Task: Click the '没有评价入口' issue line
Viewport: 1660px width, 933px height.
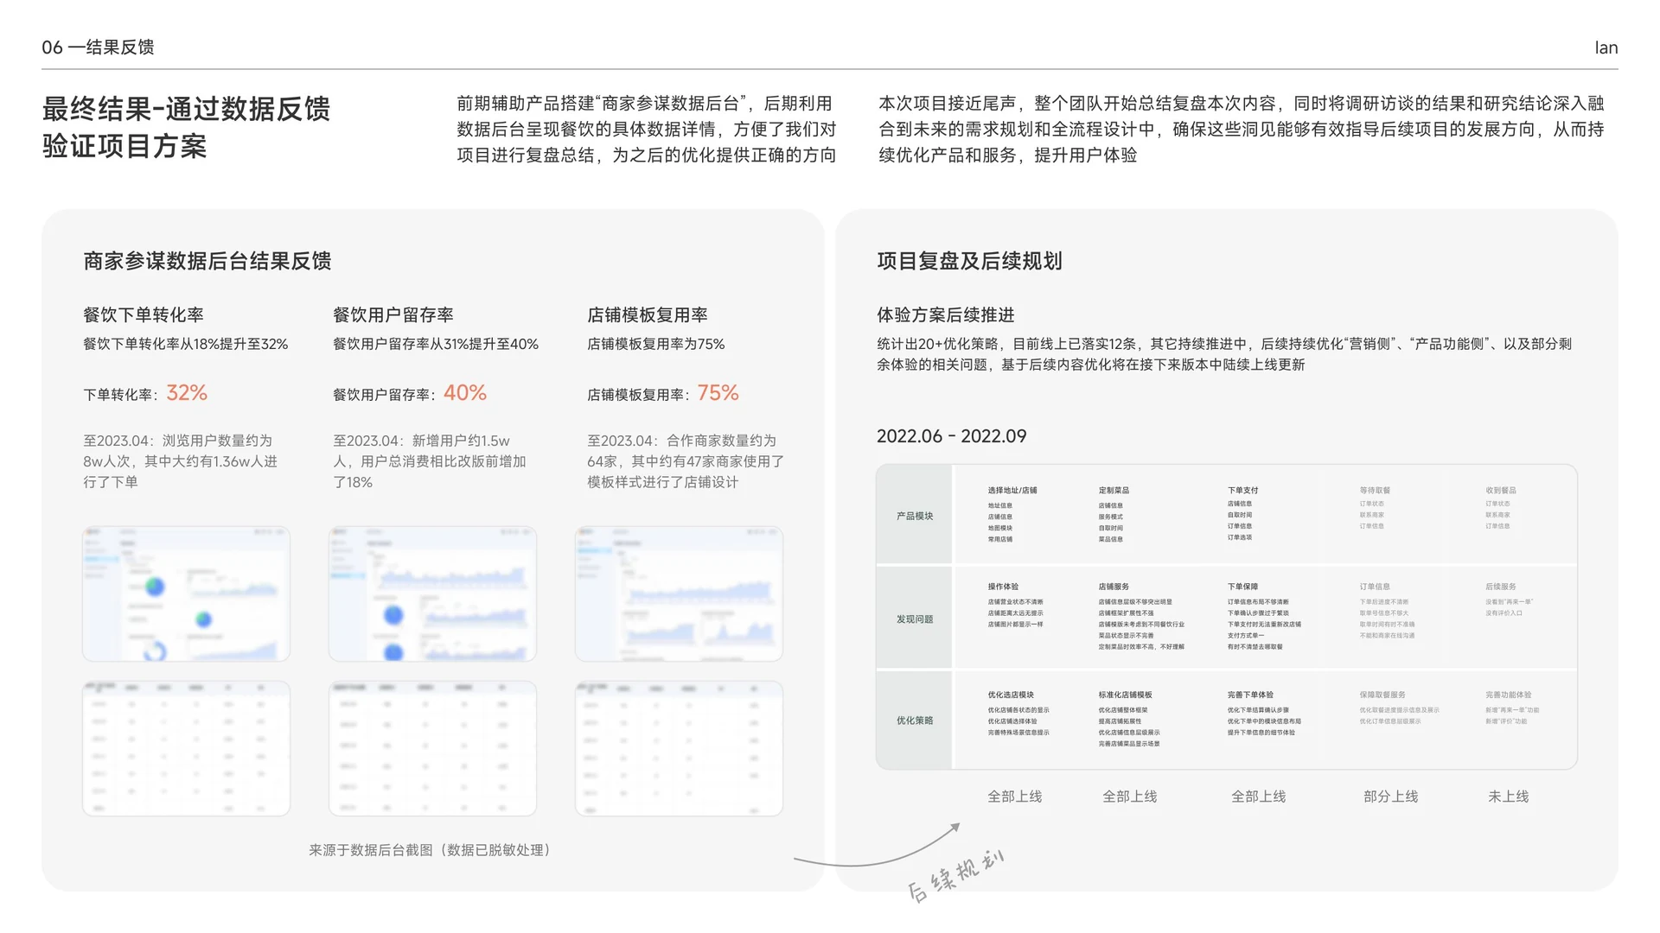Action: click(x=1504, y=613)
